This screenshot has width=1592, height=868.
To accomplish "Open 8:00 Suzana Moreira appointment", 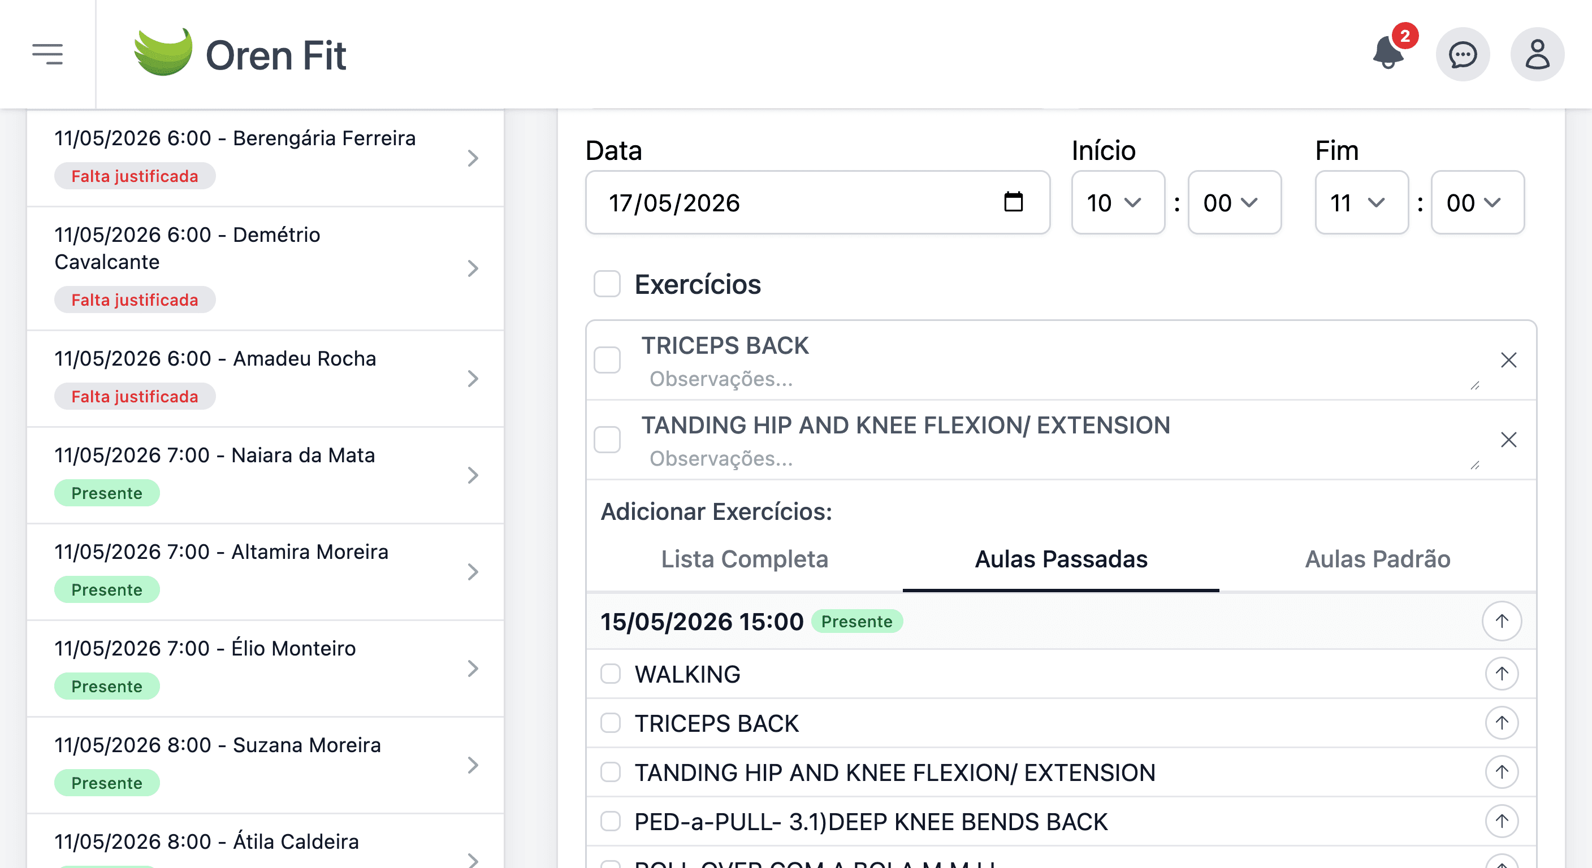I will pyautogui.click(x=265, y=765).
